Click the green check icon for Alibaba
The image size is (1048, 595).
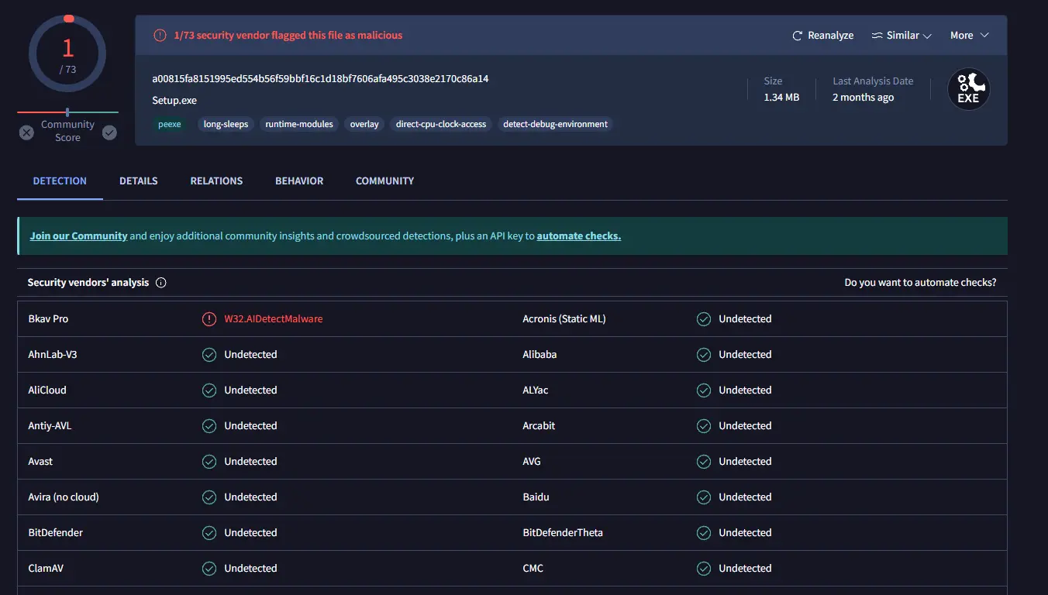coord(704,355)
